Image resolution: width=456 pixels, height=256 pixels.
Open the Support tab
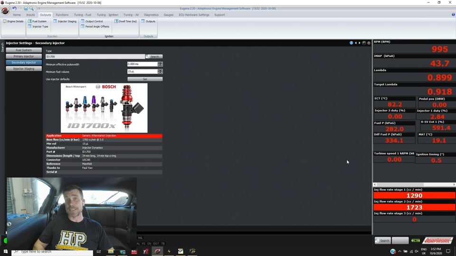(x=219, y=15)
